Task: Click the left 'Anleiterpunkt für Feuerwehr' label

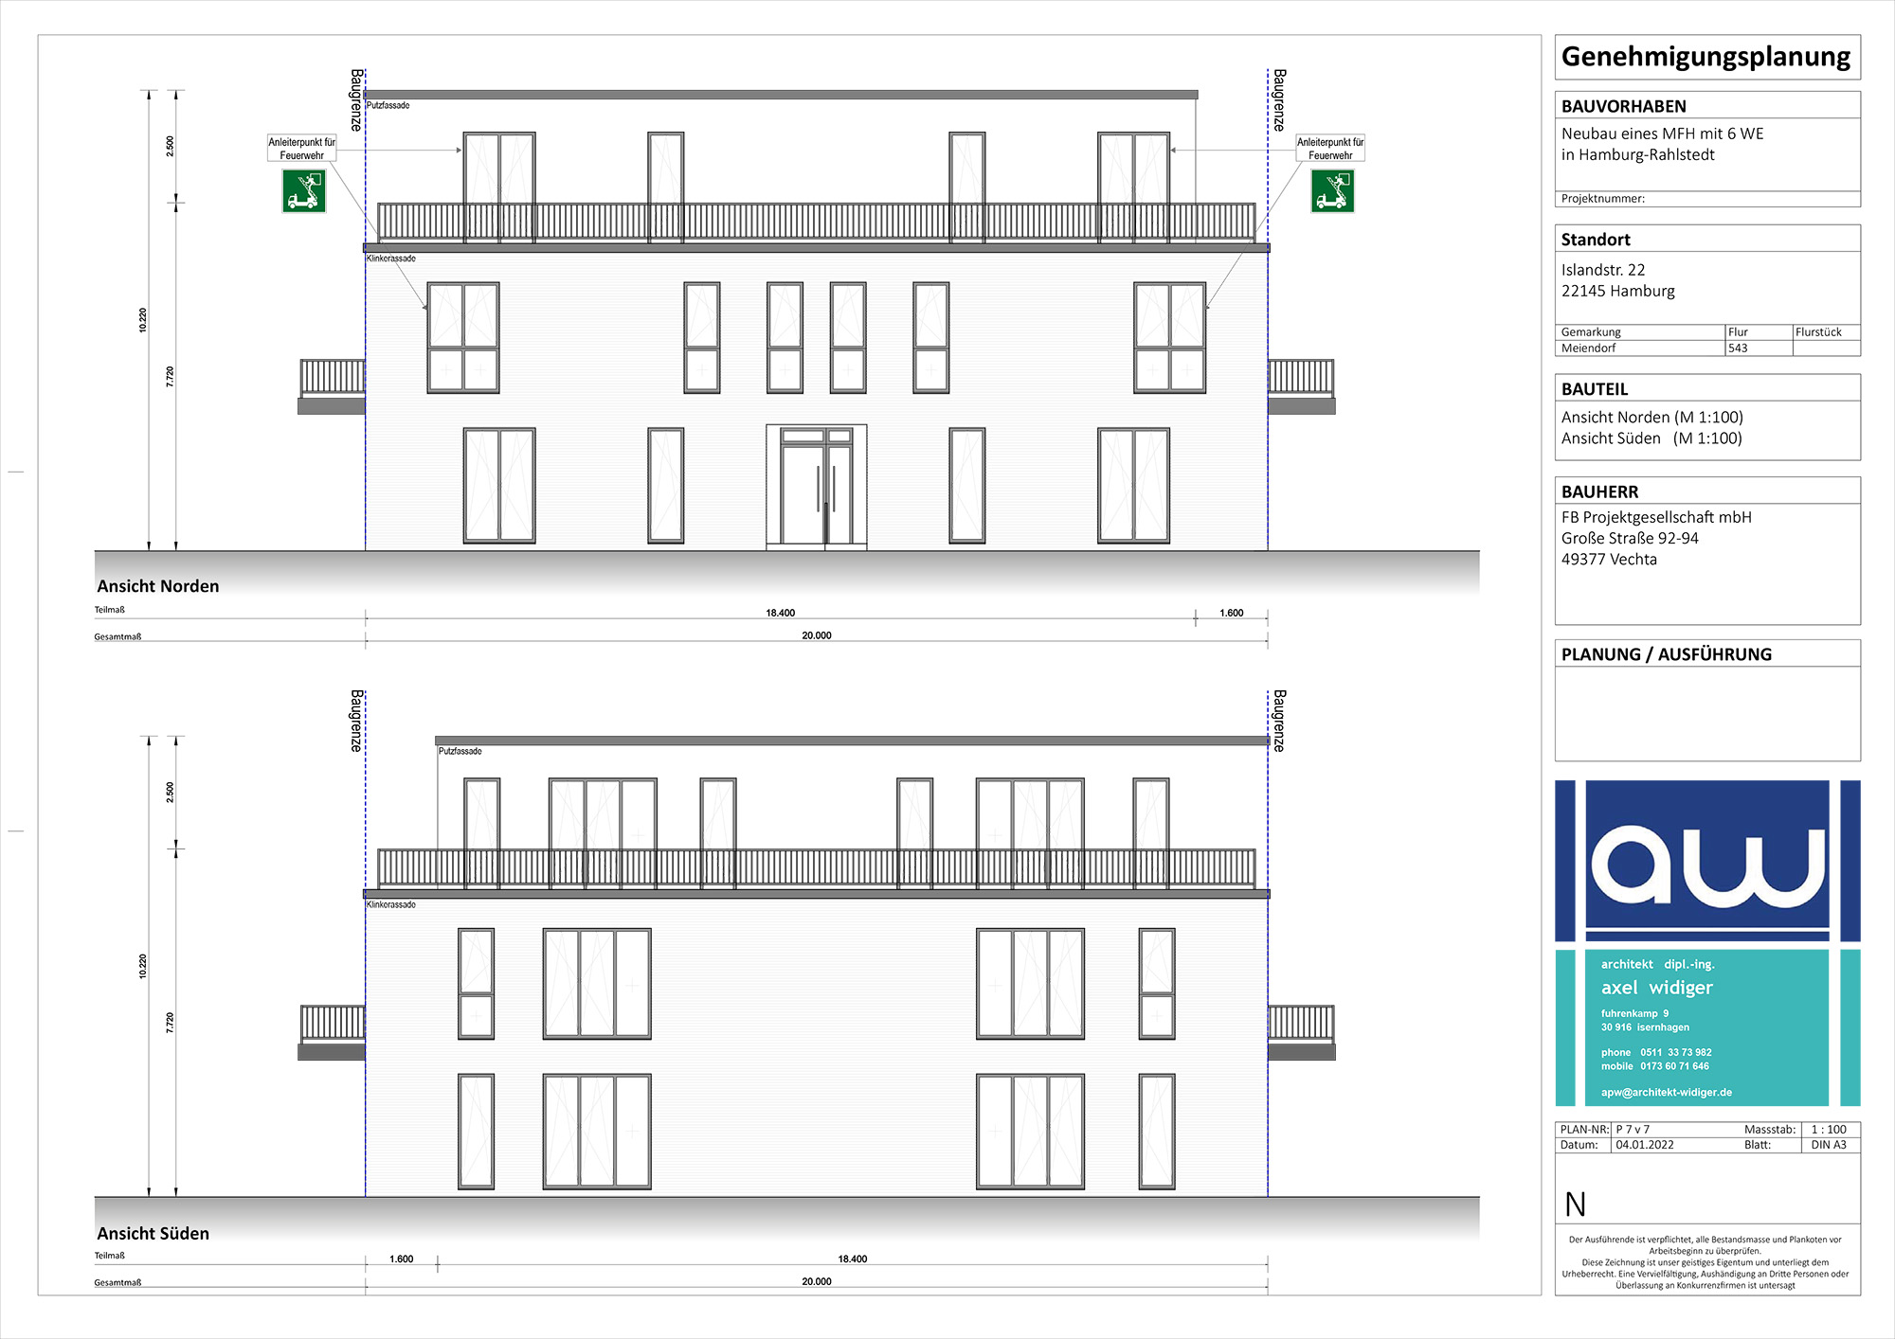Action: pyautogui.click(x=301, y=149)
